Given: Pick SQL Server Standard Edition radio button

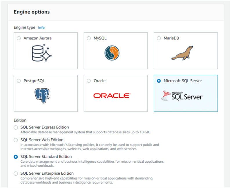Looking at the screenshot, I should click(x=16, y=157).
